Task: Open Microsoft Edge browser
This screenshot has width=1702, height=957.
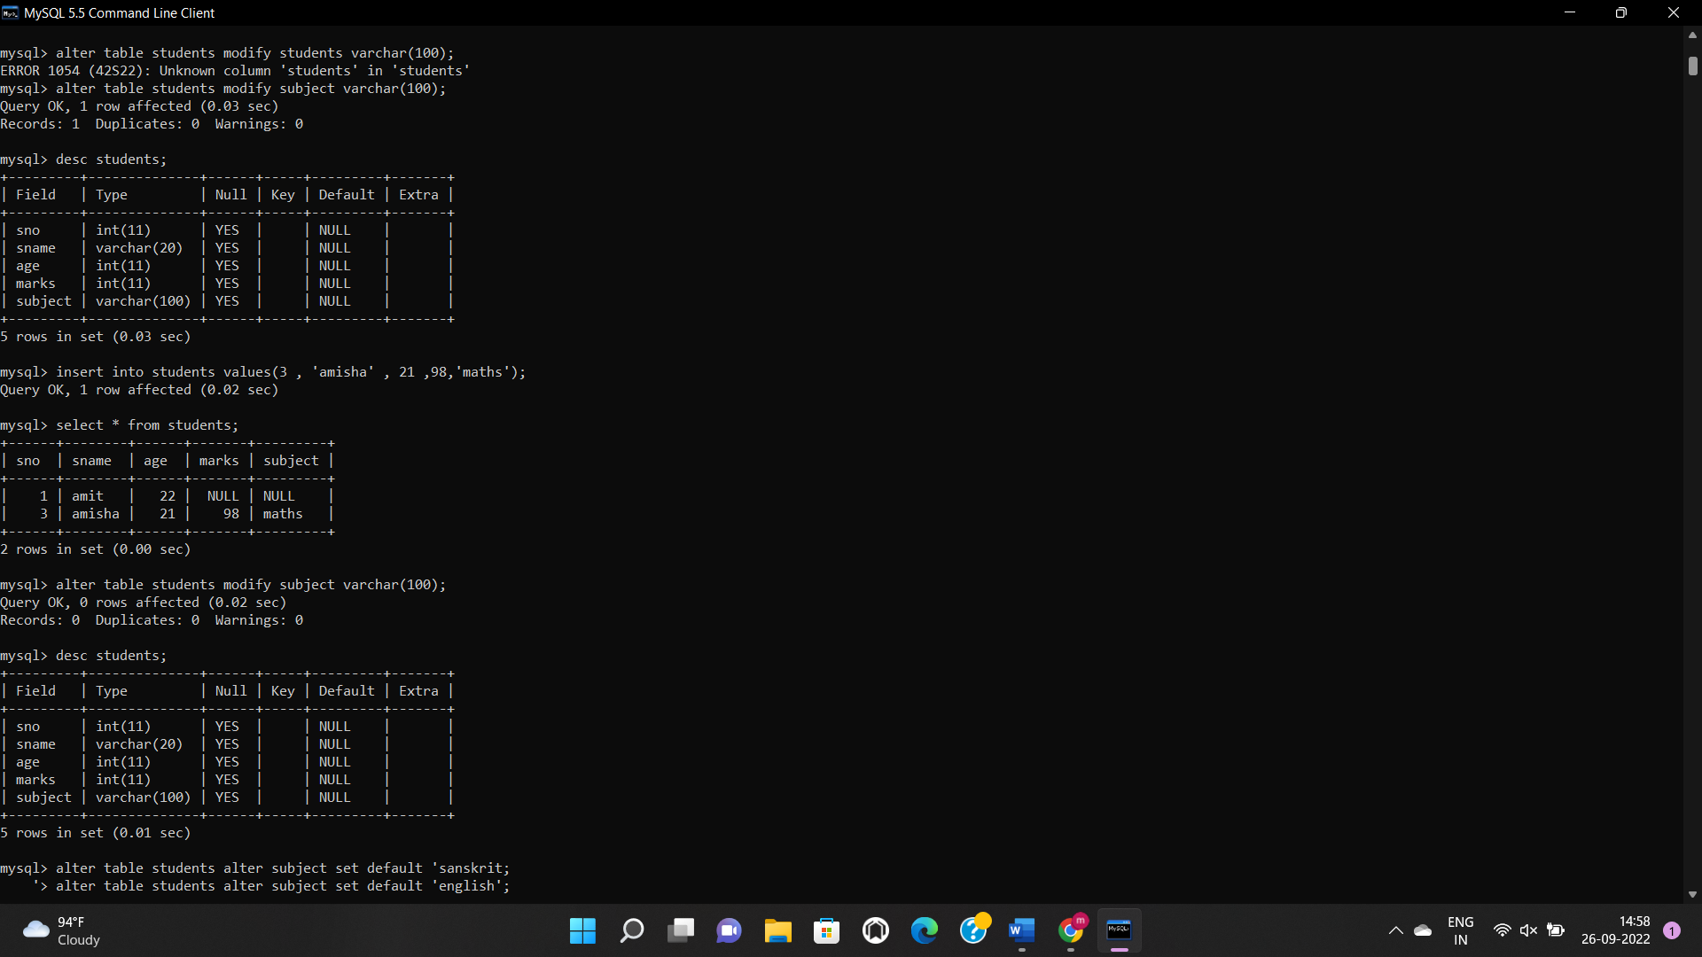Action: pos(924,930)
